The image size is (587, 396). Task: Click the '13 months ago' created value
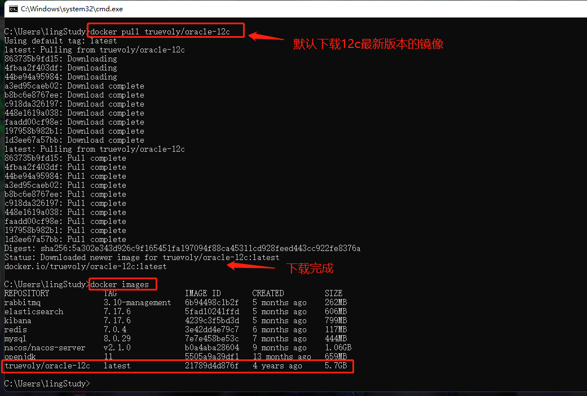click(x=281, y=357)
